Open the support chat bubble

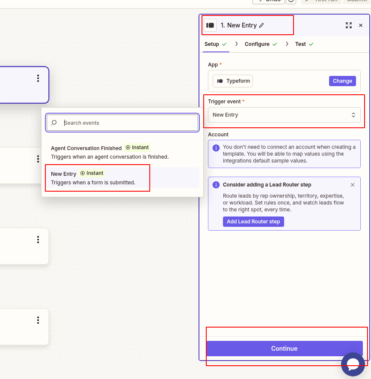click(x=353, y=364)
